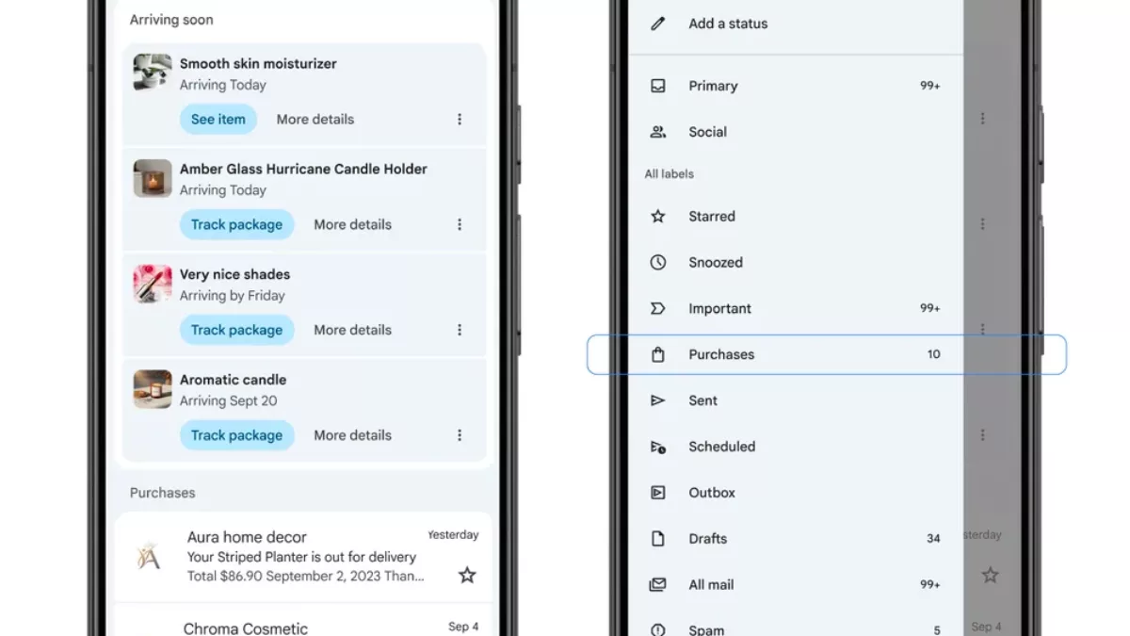1130x636 pixels.
Task: Click the Snoozed clock icon
Action: point(658,263)
